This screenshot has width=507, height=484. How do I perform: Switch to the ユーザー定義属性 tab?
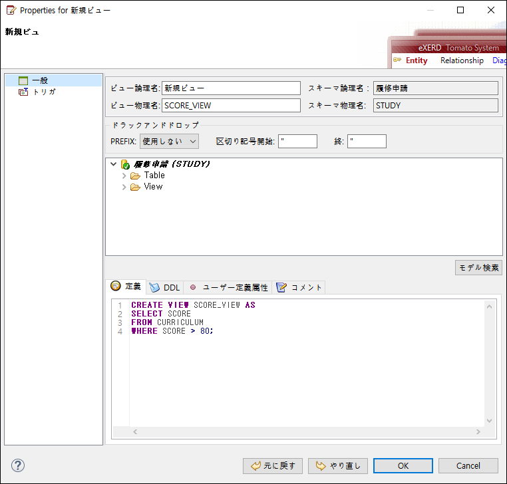point(229,287)
